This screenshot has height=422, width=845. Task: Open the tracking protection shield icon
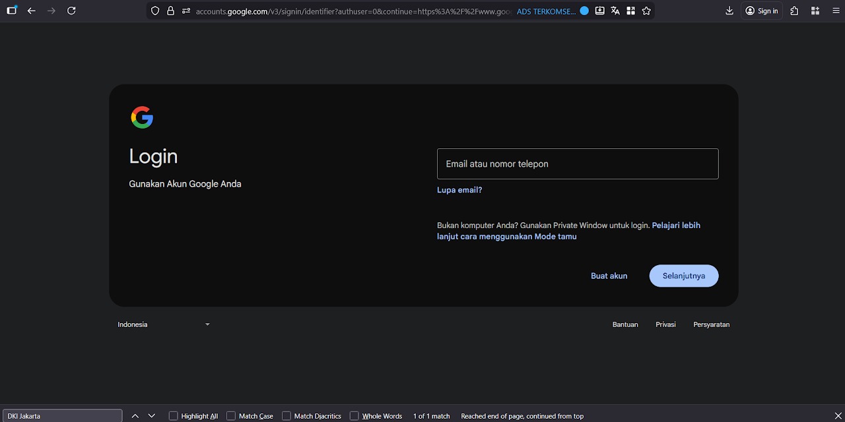[x=154, y=11]
